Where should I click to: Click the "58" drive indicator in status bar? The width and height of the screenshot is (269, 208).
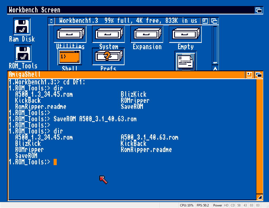(239, 205)
